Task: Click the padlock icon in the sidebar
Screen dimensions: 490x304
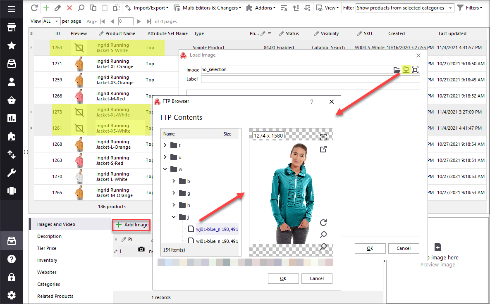Action: (x=12, y=277)
